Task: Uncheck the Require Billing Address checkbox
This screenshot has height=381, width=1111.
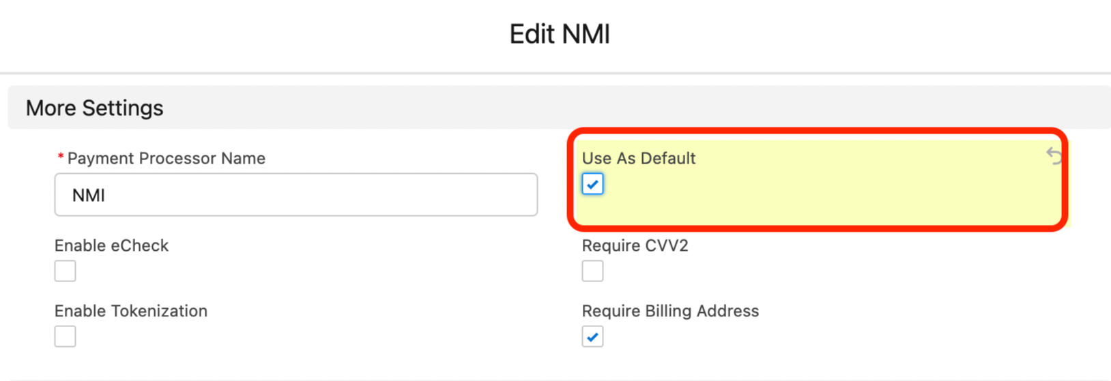Action: pos(592,337)
